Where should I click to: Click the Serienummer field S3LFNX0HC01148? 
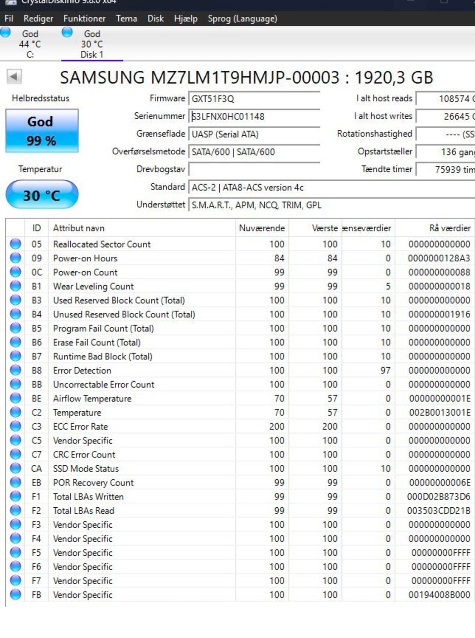point(254,116)
